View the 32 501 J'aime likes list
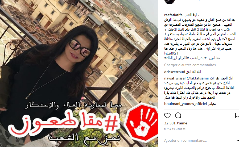This screenshot has width=239, height=147. (176, 123)
